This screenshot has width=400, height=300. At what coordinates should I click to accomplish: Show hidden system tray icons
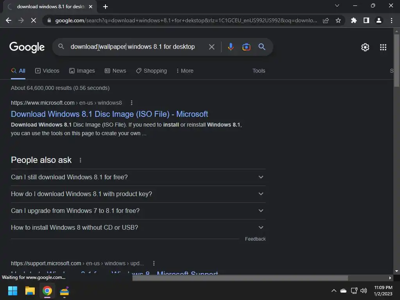coord(334,291)
